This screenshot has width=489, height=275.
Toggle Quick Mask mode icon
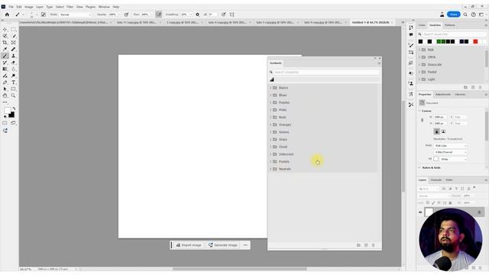click(5, 123)
